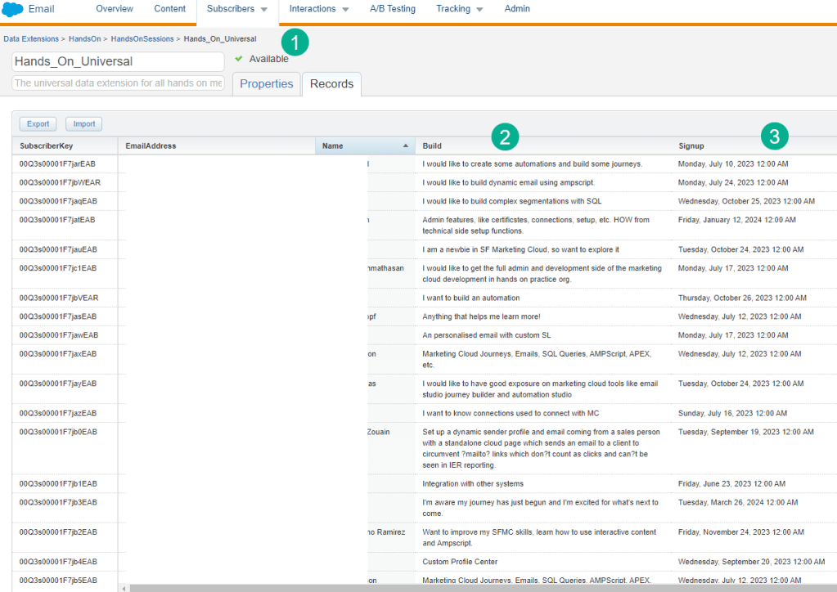Sort by the Signup column header
Image resolution: width=837 pixels, height=592 pixels.
point(691,146)
